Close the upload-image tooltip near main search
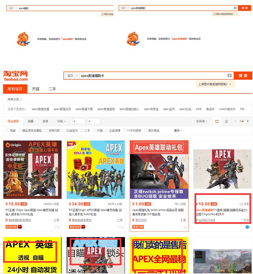 [x=230, y=84]
